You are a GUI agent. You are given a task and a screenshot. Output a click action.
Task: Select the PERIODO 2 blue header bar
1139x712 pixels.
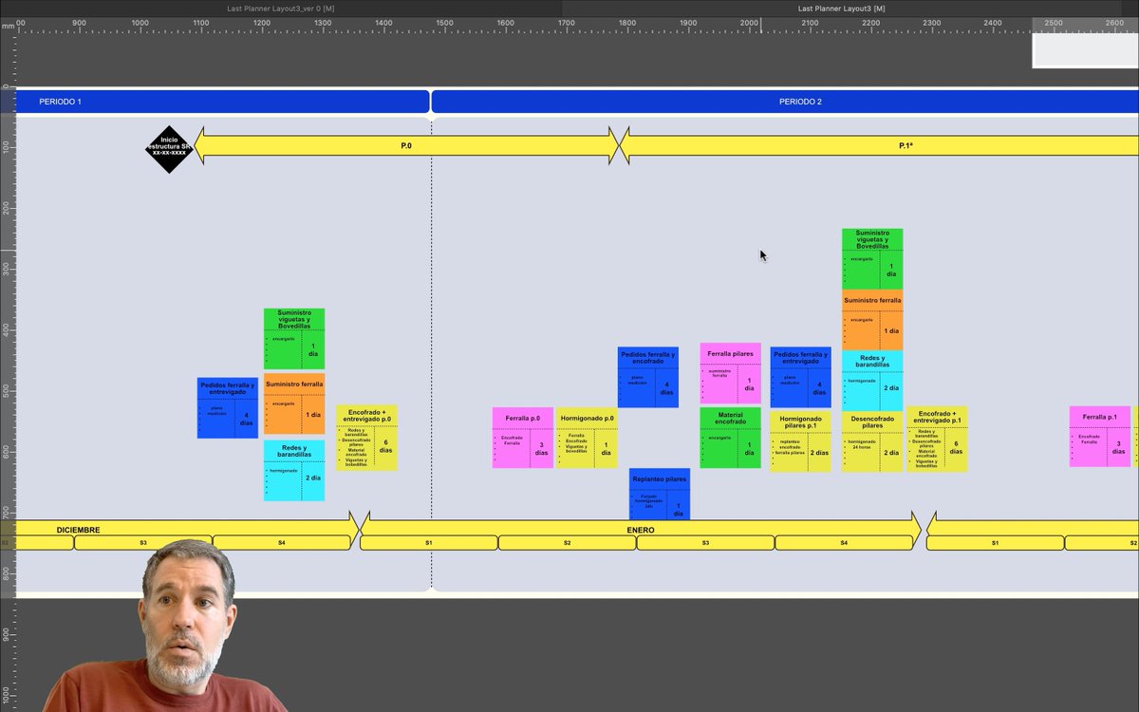pos(786,102)
